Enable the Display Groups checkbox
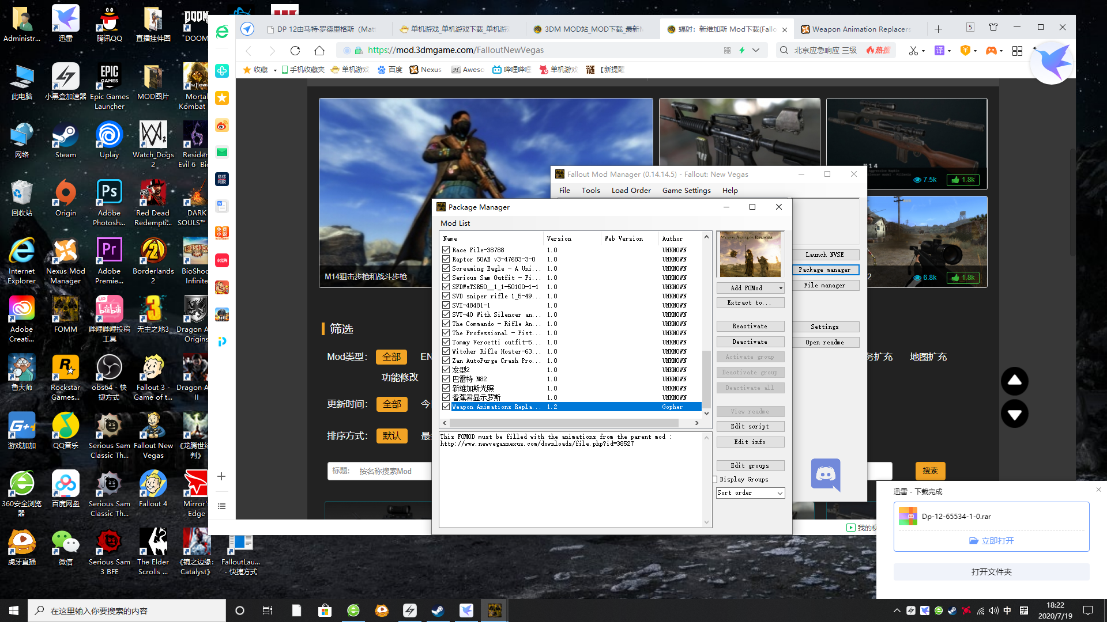Screen dimensions: 1107x622 click(x=716, y=479)
